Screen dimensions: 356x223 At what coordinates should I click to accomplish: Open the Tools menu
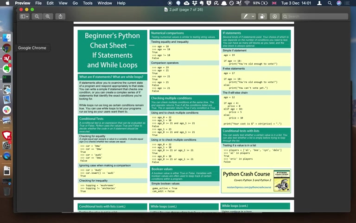[x=88, y=3]
